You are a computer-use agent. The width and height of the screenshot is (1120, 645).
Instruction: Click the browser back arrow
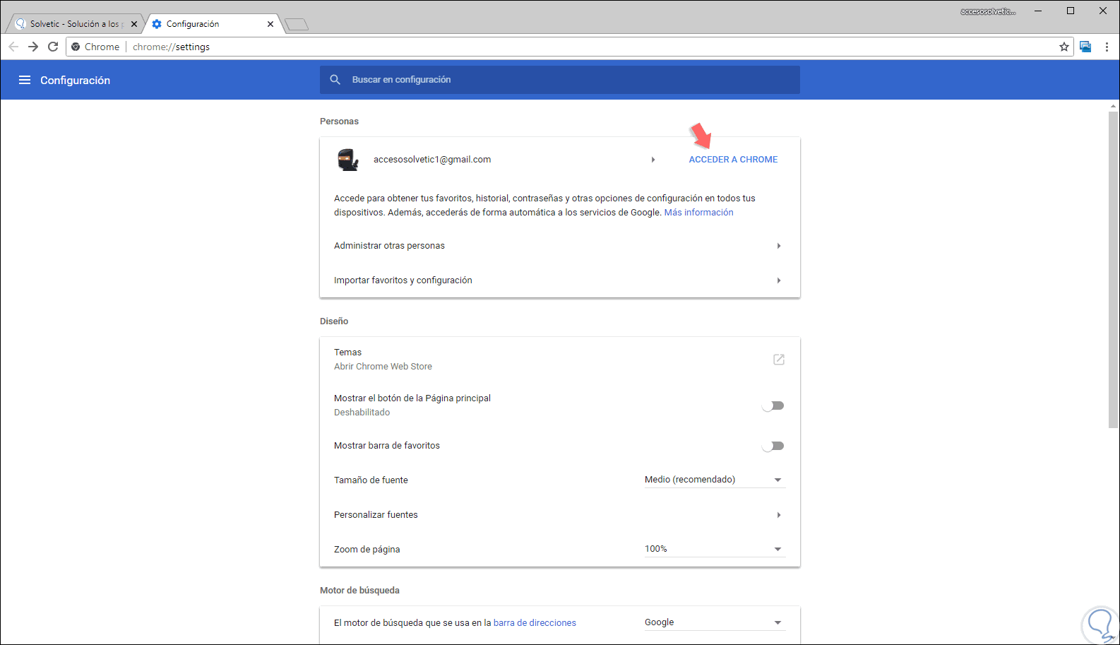(x=13, y=47)
